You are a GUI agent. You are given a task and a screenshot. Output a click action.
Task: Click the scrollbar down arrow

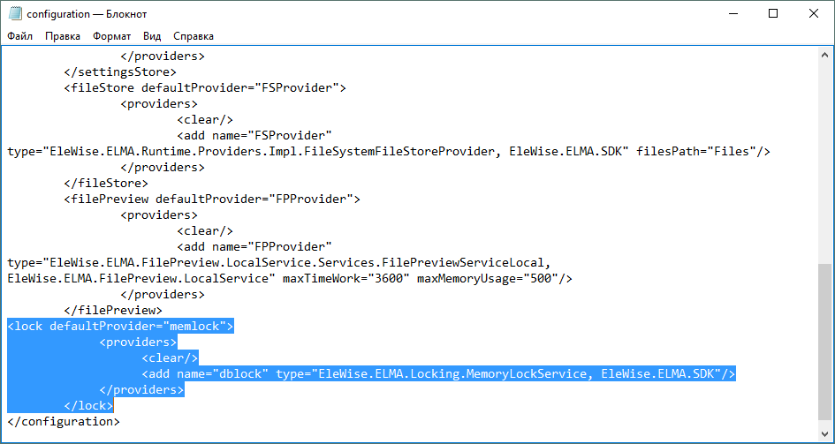point(826,435)
